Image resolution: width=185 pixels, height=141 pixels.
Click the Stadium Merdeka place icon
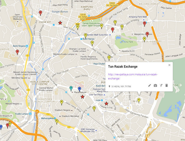(x=60, y=116)
